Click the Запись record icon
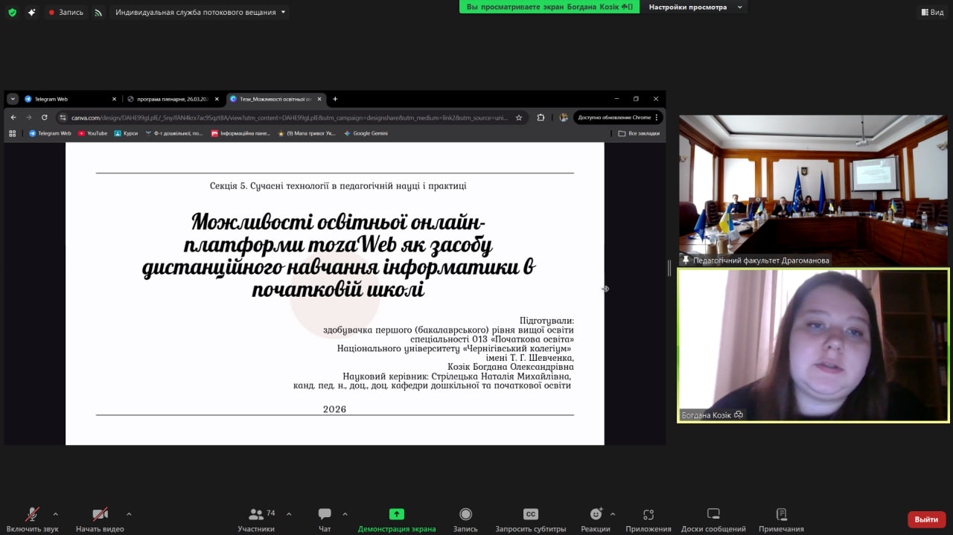 pyautogui.click(x=465, y=514)
